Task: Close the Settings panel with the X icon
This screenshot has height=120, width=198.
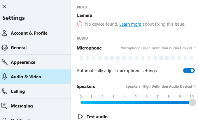Action: pos(4,6)
